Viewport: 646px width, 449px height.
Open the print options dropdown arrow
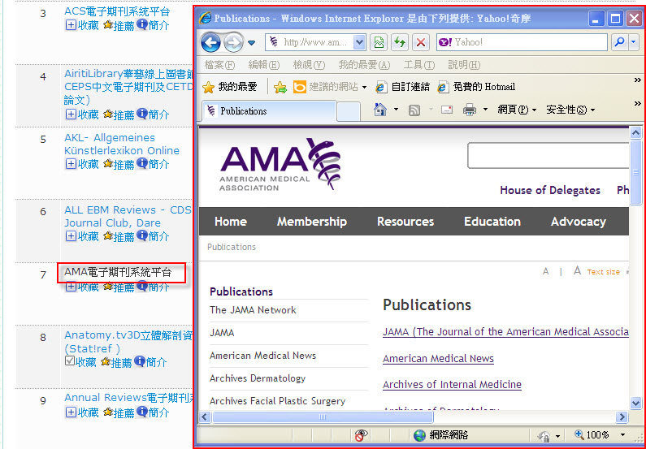pos(485,110)
